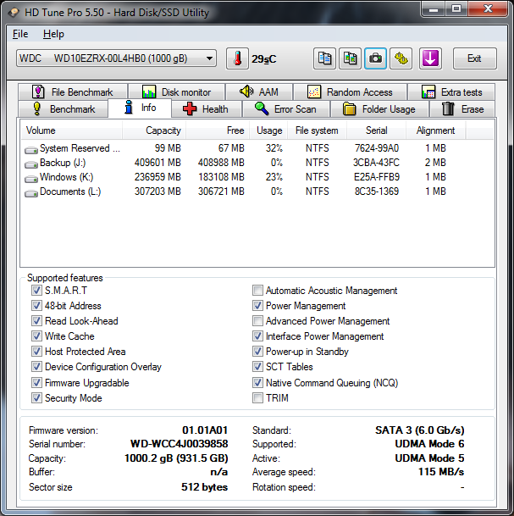The height and width of the screenshot is (516, 514).
Task: Click the Documents (L:) drive icon
Action: pos(31,193)
